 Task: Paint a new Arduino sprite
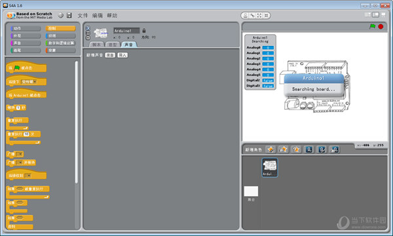tap(322, 149)
